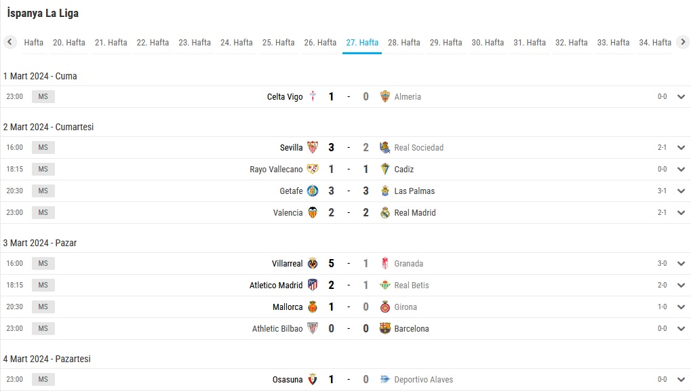Open the 34. Hafta week tab

pyautogui.click(x=655, y=42)
